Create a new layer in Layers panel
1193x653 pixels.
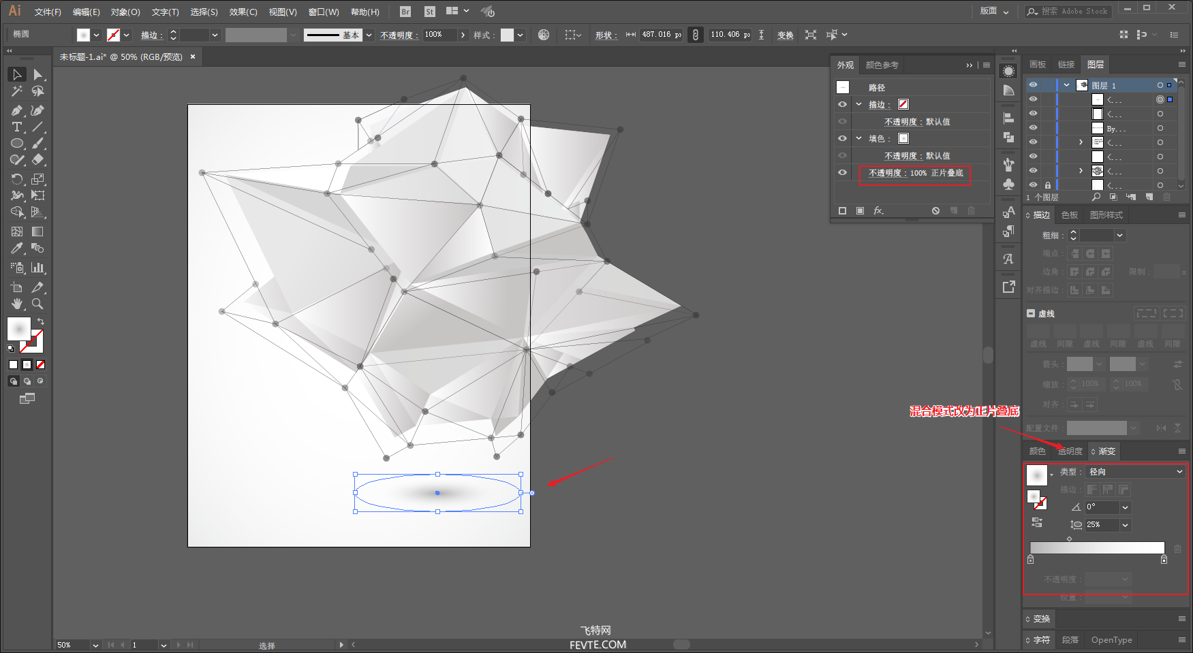pyautogui.click(x=1149, y=197)
